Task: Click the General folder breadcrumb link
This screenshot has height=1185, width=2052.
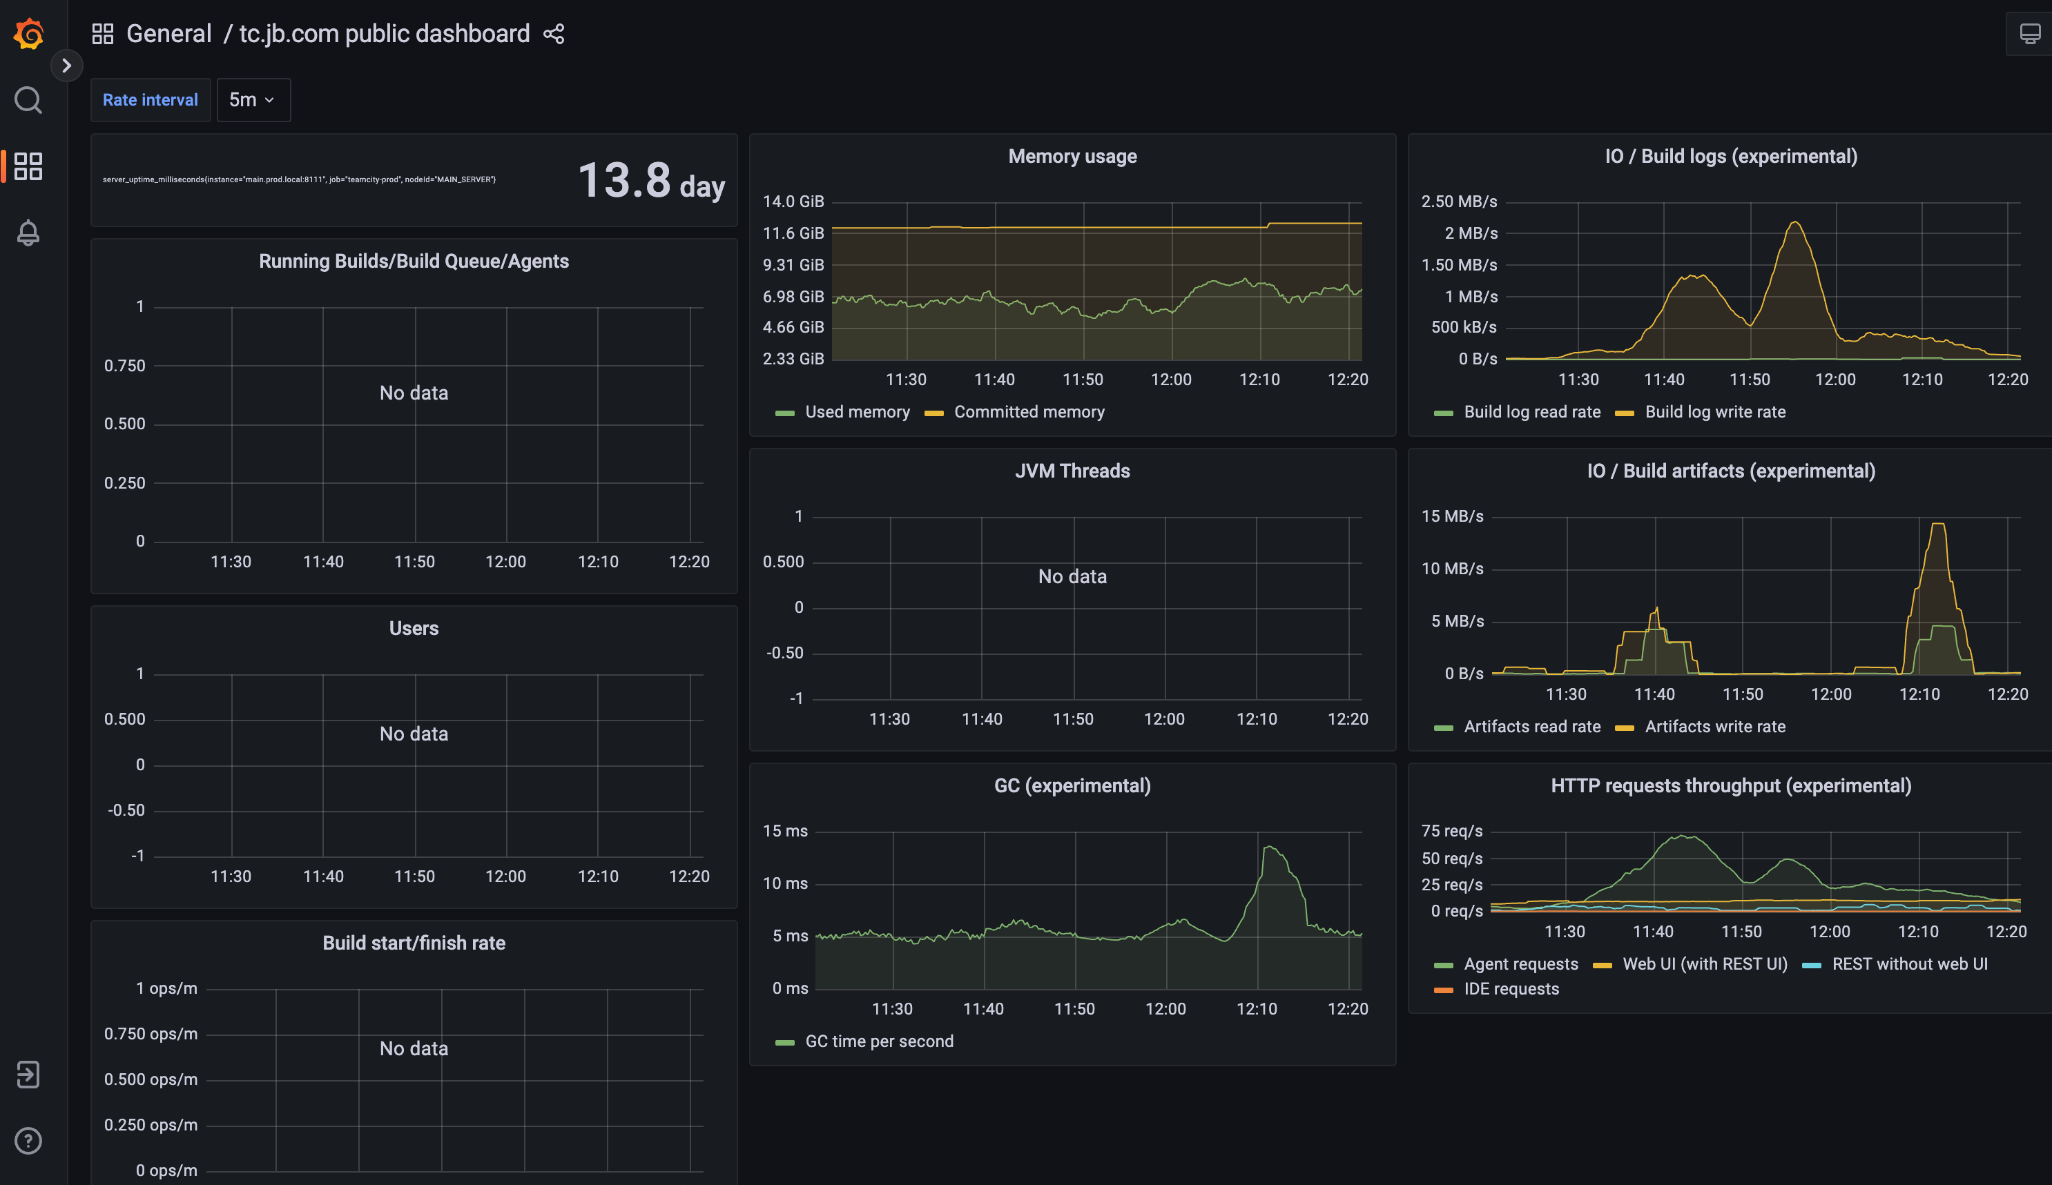Action: tap(168, 35)
